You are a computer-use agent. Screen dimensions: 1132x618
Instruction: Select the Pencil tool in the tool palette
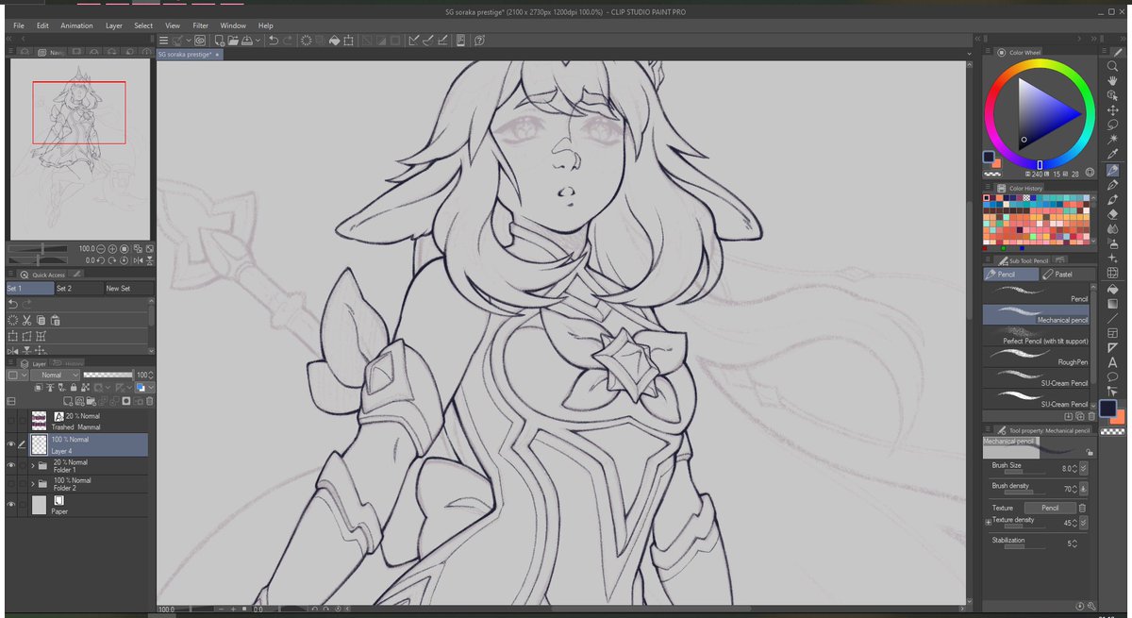(x=1113, y=171)
